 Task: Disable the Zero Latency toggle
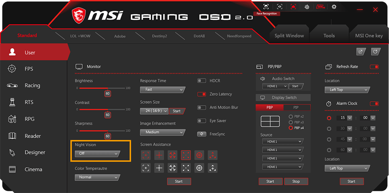[202, 94]
